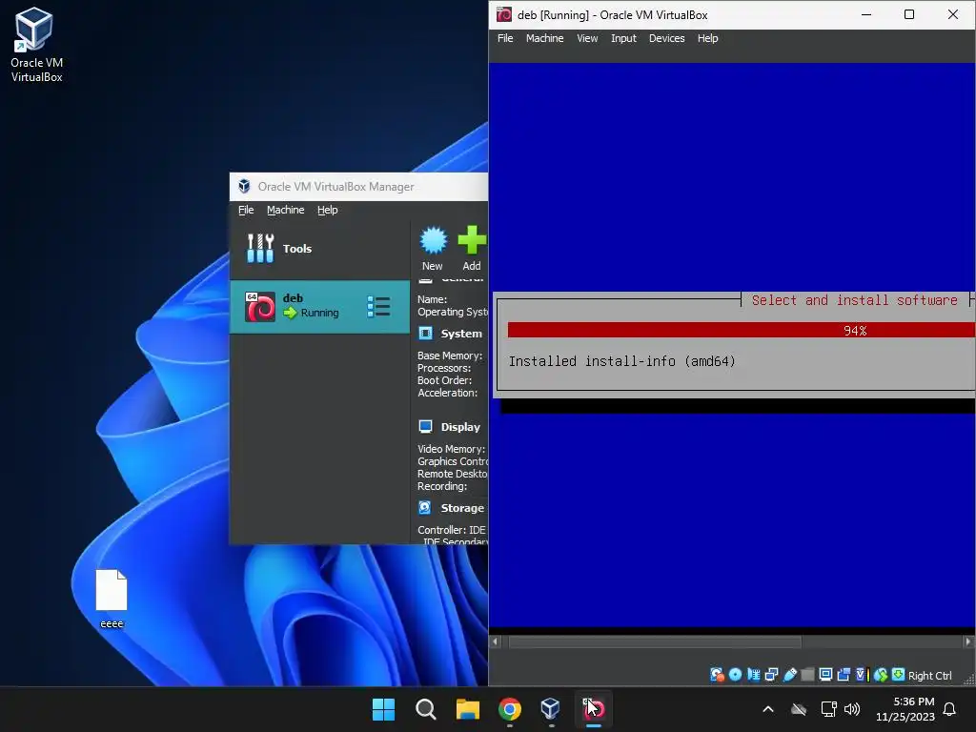
Task: Select the eeee file on the desktop
Action: (112, 599)
